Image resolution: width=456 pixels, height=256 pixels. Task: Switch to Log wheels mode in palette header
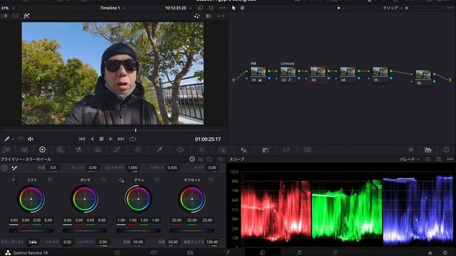pyautogui.click(x=209, y=159)
